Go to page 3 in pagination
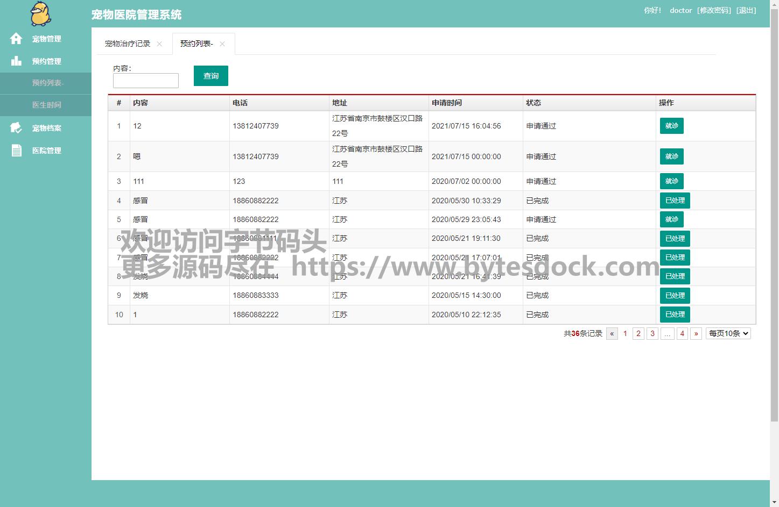The height and width of the screenshot is (507, 779). pos(652,334)
